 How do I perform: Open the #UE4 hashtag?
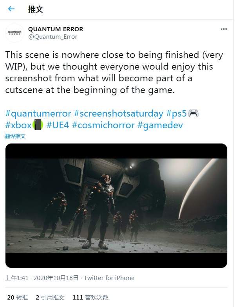(x=58, y=125)
